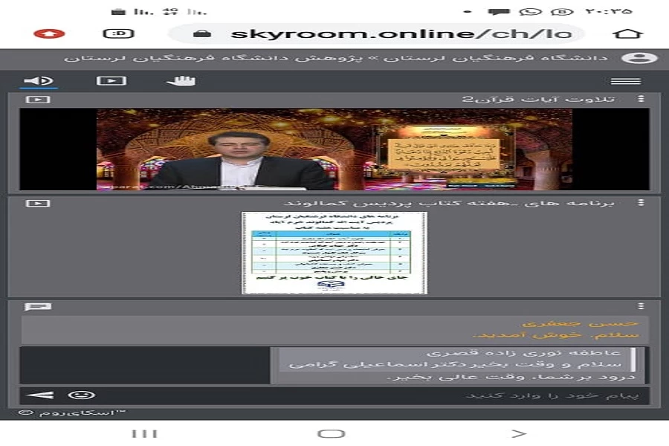
Task: Click the chat message list scrollbar
Action: (633, 358)
